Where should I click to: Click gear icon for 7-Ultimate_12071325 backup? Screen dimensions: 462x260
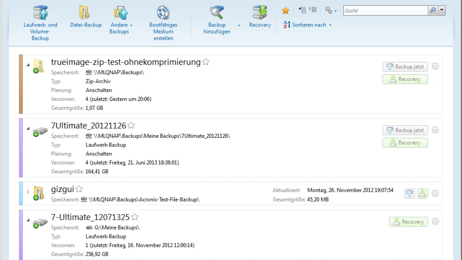click(x=435, y=222)
